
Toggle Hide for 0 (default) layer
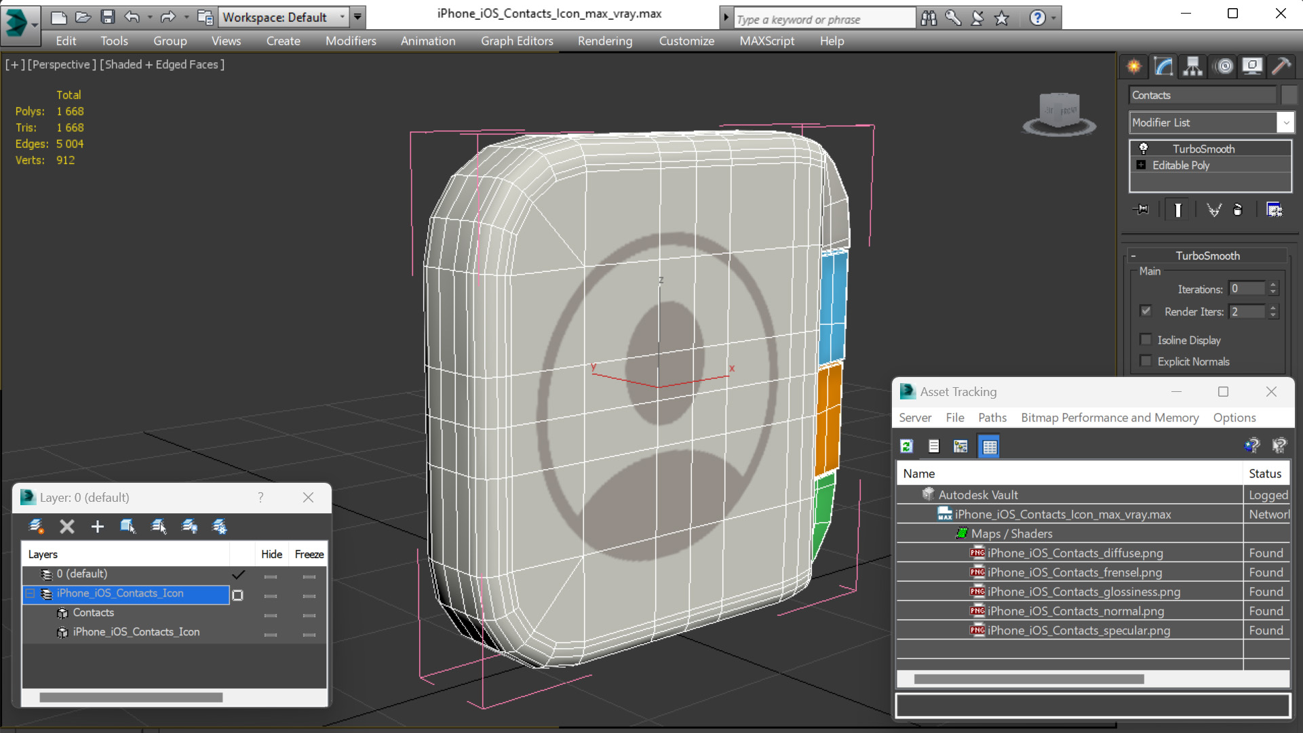[x=271, y=576]
